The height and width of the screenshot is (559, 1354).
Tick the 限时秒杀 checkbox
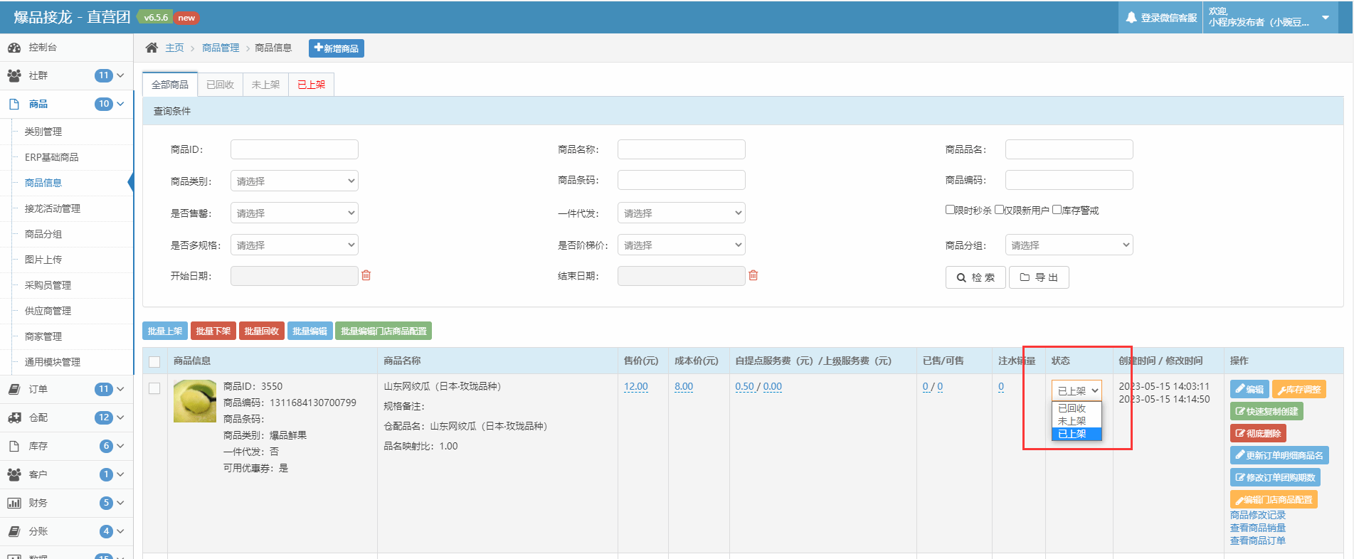coord(950,210)
